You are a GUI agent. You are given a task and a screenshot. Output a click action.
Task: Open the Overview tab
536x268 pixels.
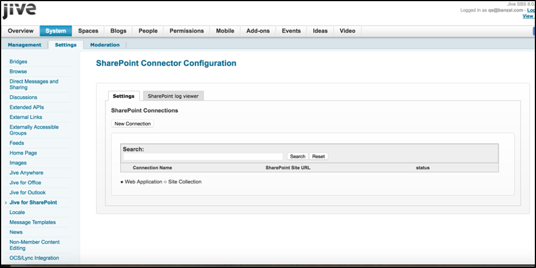click(x=21, y=31)
